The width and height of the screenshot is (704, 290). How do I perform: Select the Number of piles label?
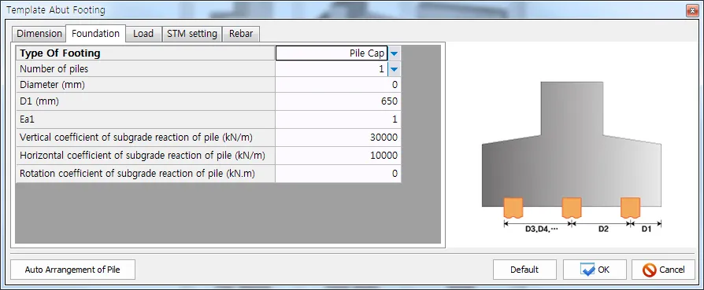point(145,69)
